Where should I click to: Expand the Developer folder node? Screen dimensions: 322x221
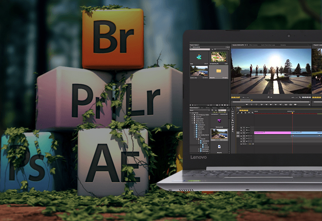(194, 127)
